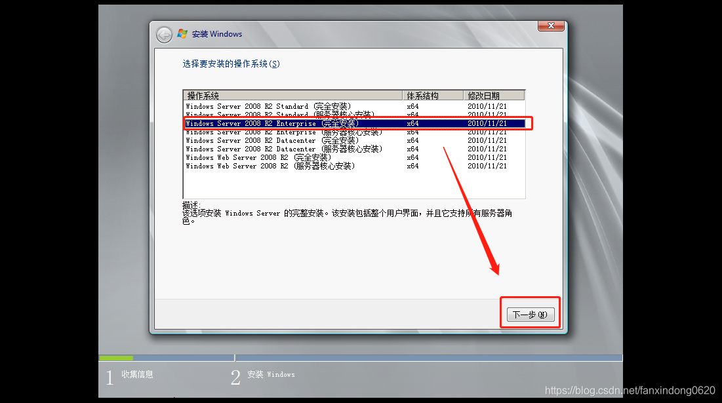This screenshot has height=403, width=722.
Task: Click the back arrow in the installer window
Action: pyautogui.click(x=164, y=35)
